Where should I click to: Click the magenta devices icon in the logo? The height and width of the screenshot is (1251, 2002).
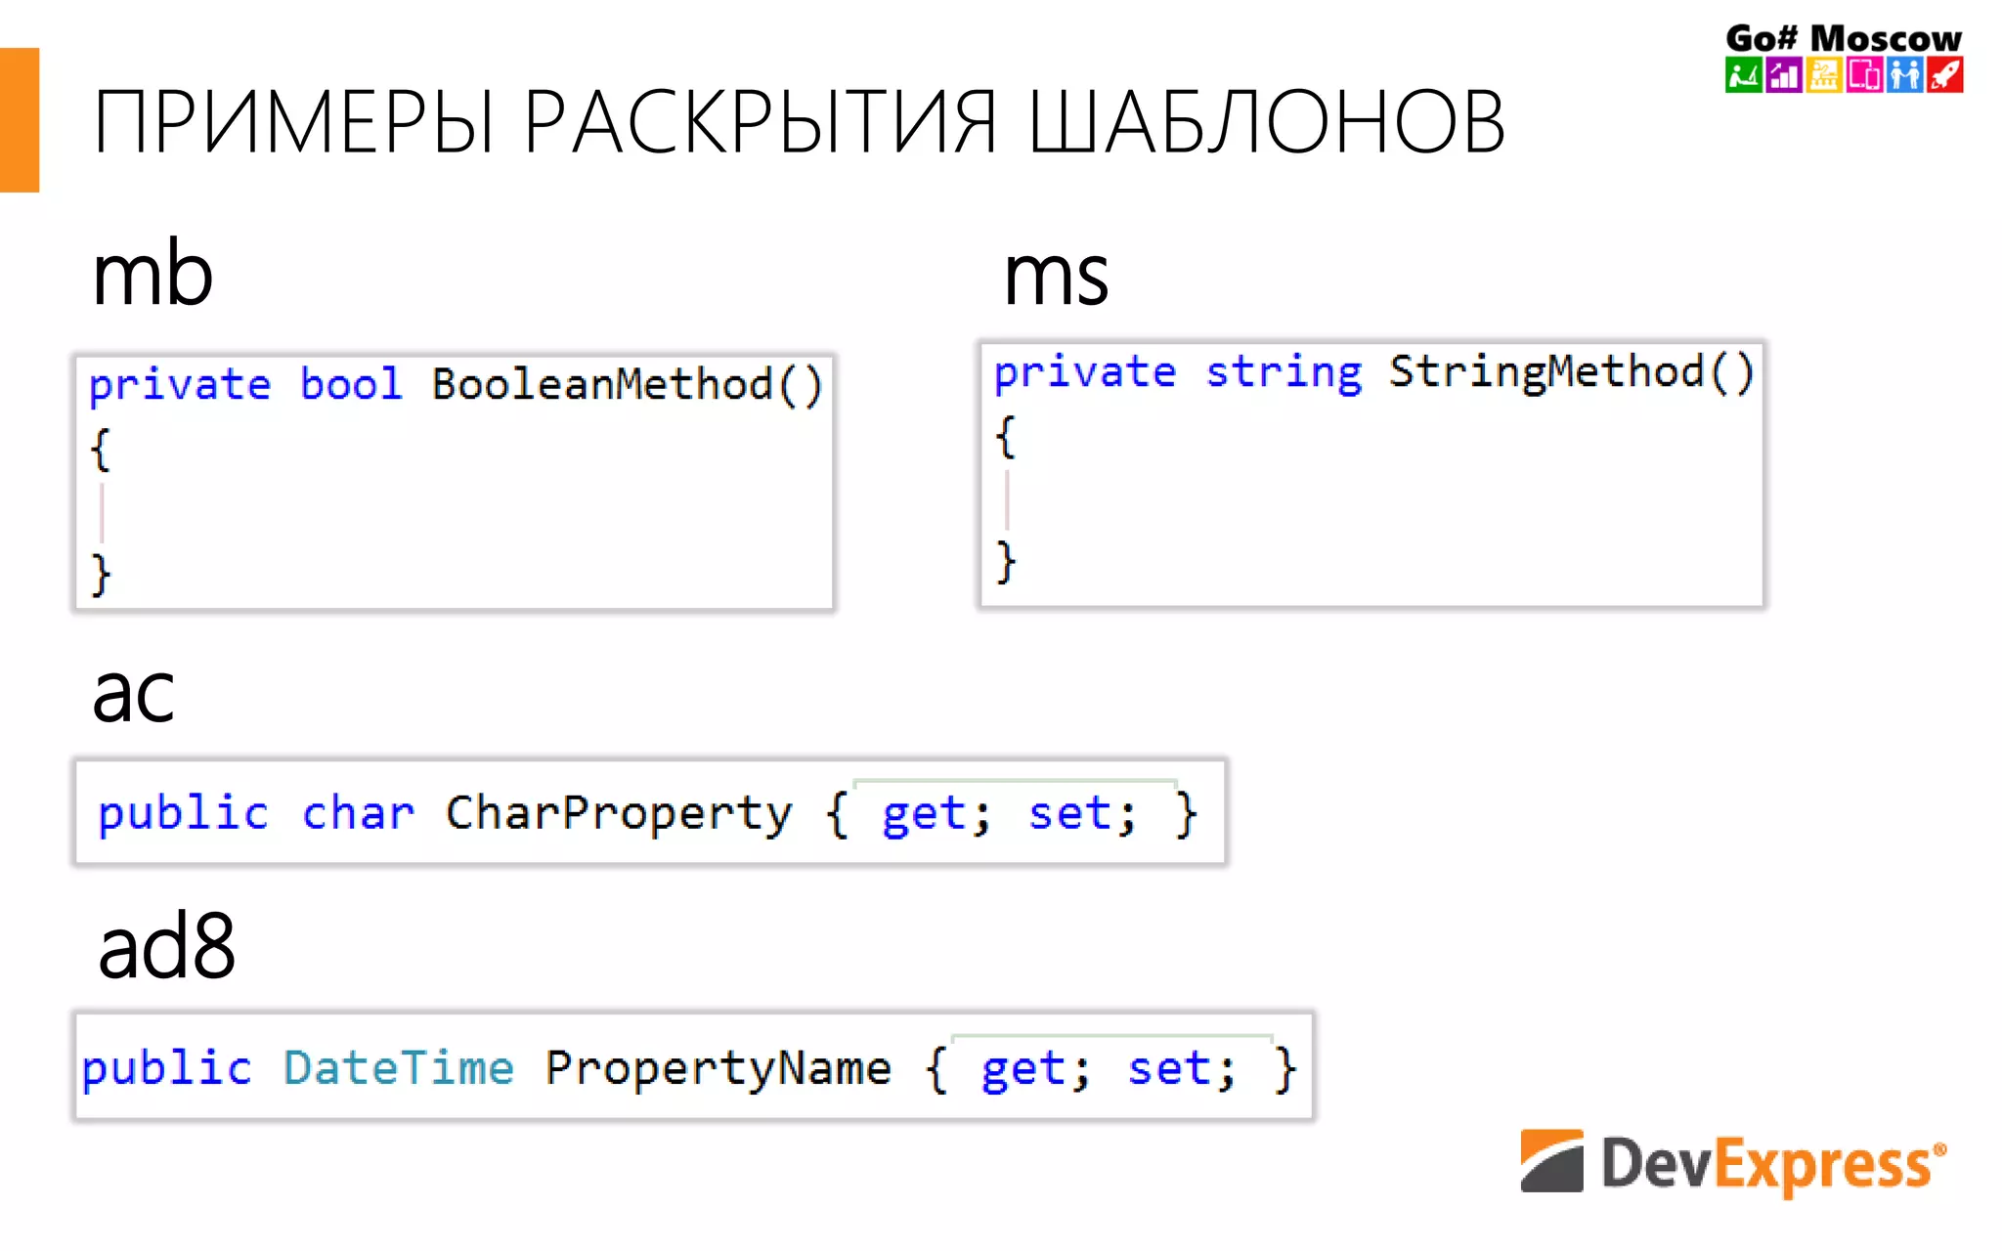pos(1864,74)
